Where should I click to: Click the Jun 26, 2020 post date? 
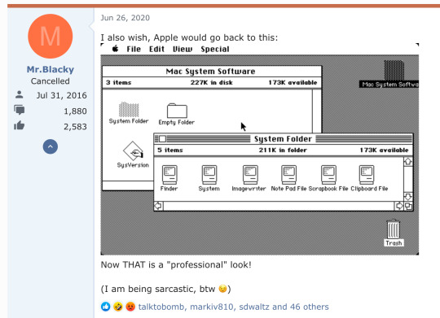click(x=125, y=18)
